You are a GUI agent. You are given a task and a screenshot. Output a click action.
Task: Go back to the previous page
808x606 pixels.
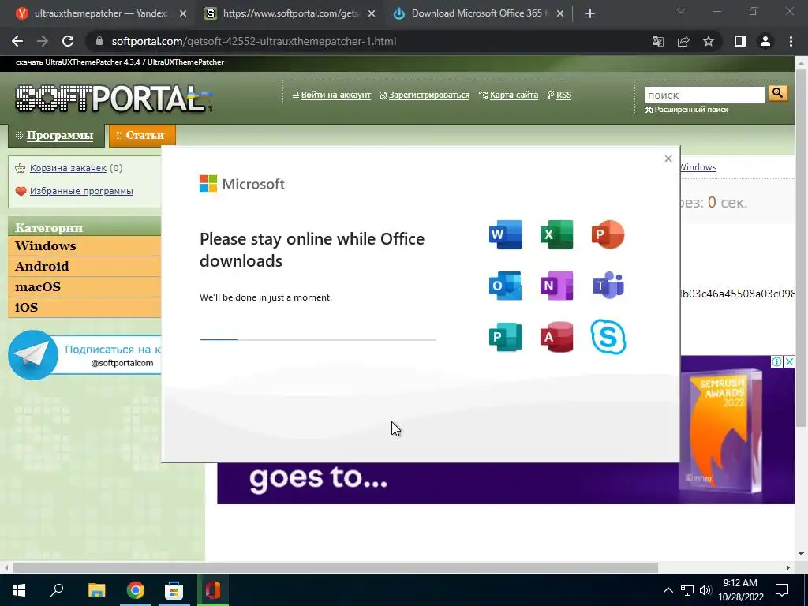pos(17,41)
